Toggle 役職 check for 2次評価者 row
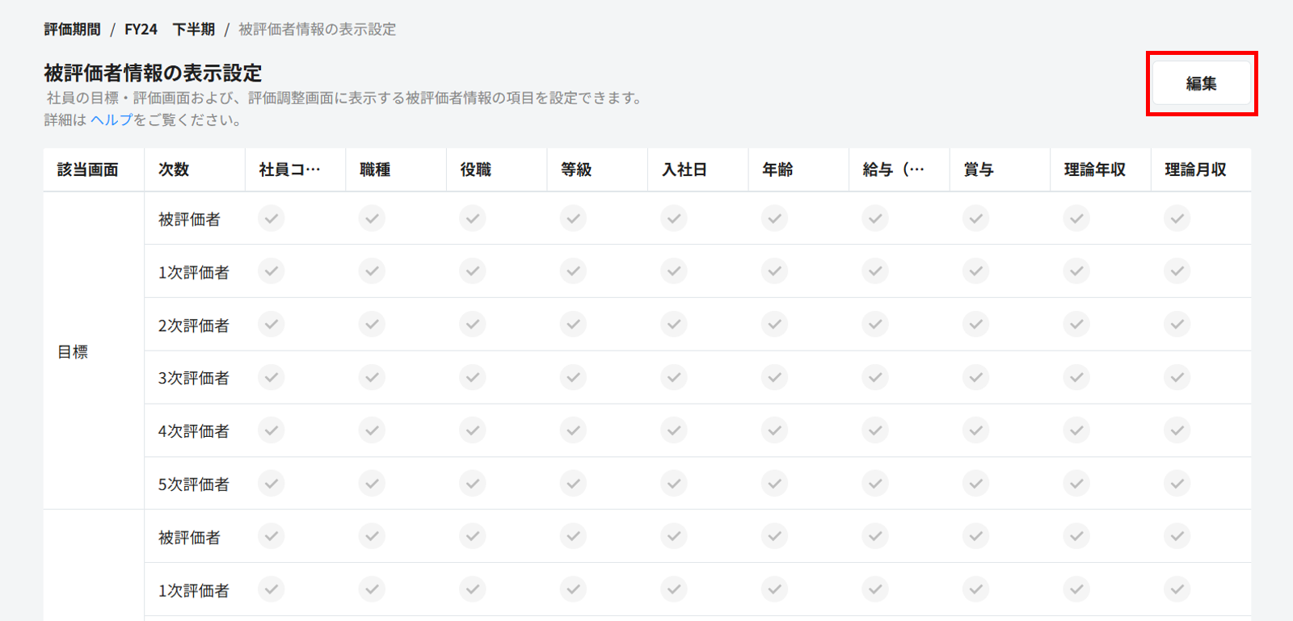This screenshot has height=621, width=1293. click(473, 325)
